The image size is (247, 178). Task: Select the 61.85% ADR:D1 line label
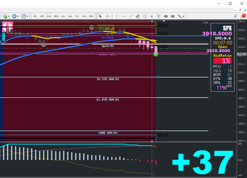[x=108, y=100]
